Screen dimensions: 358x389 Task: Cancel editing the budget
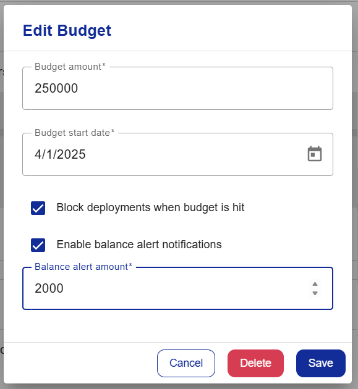point(186,363)
